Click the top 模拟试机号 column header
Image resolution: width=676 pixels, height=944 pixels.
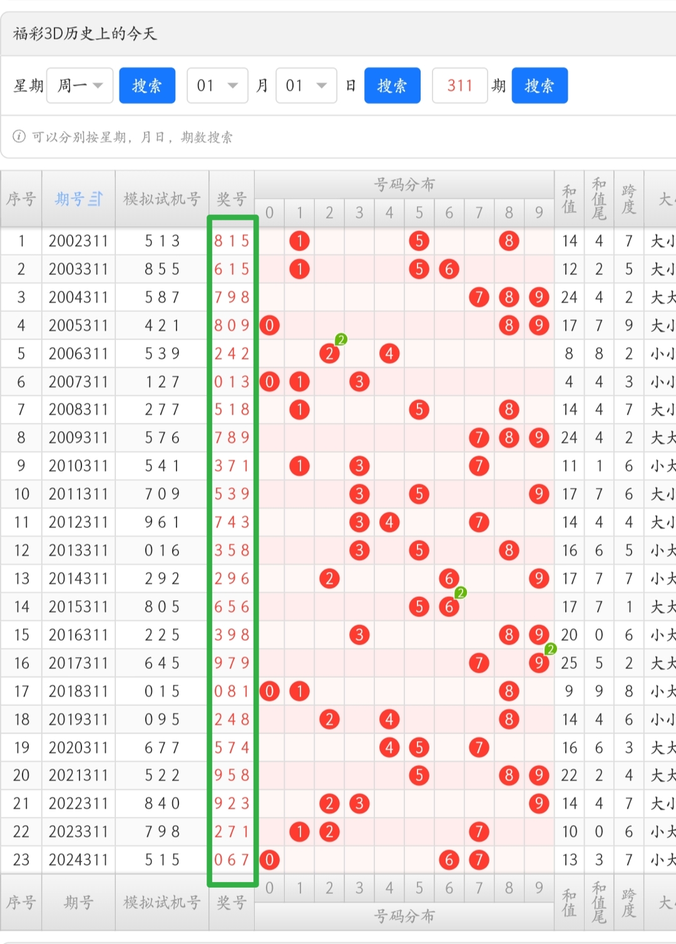tap(162, 199)
